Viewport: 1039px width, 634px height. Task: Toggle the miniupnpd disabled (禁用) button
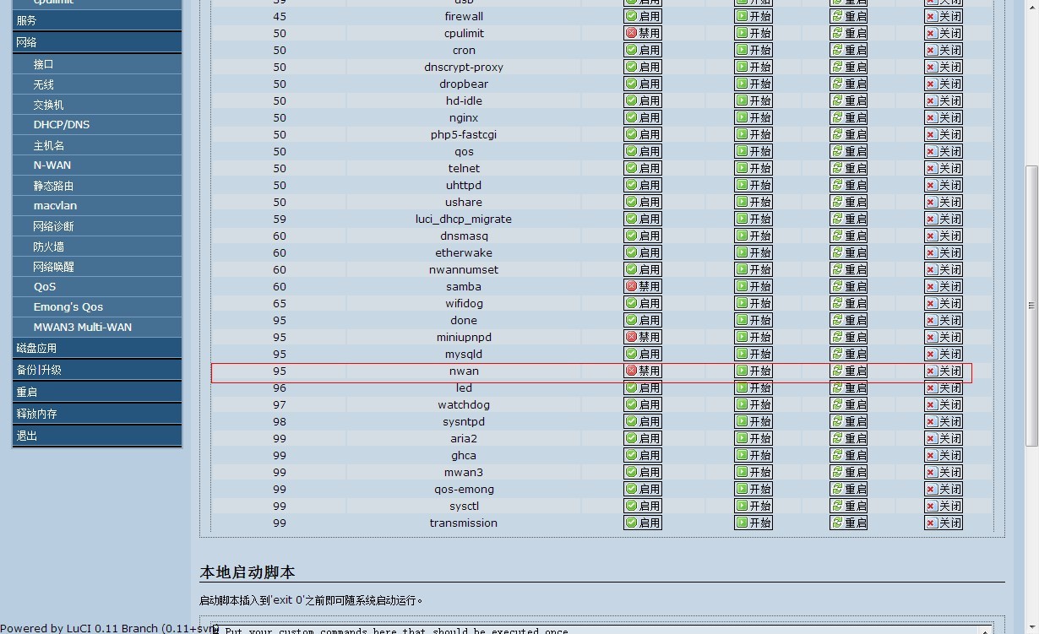pos(643,337)
